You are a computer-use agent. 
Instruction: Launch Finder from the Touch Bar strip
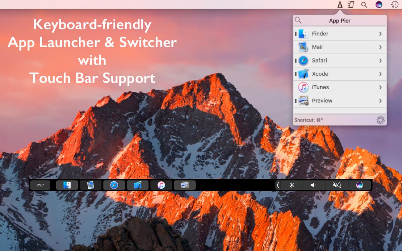(67, 184)
